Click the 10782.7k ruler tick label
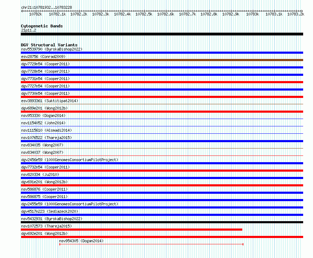The width and height of the screenshot is (313, 258). point(187,14)
